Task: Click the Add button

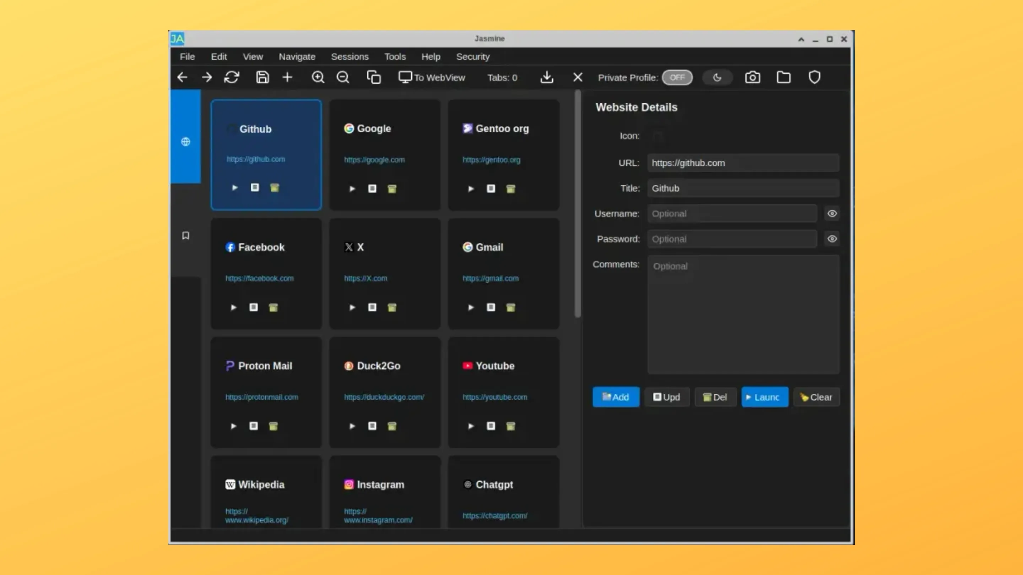Action: pos(616,397)
